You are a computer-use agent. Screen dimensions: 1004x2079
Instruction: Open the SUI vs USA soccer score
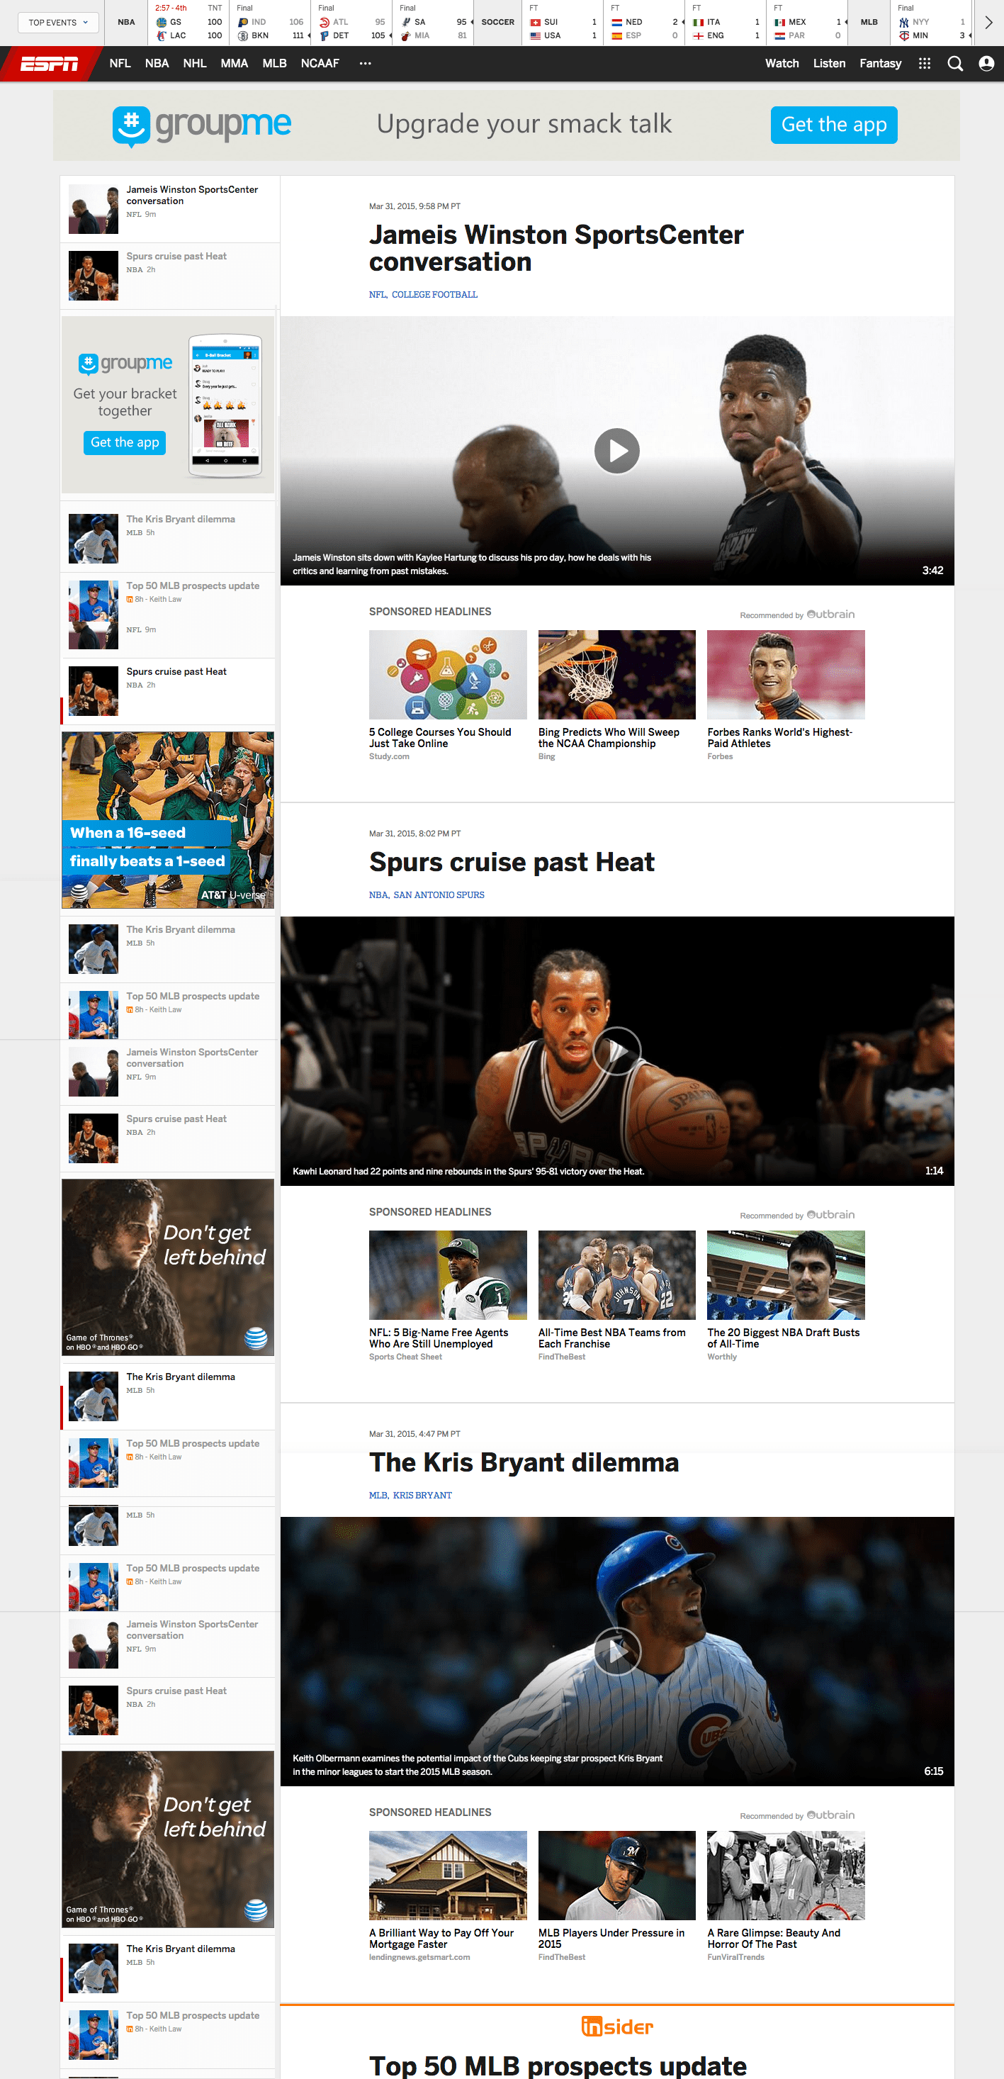(562, 23)
